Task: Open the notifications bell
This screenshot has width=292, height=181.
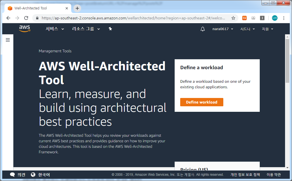Action: tap(203, 29)
